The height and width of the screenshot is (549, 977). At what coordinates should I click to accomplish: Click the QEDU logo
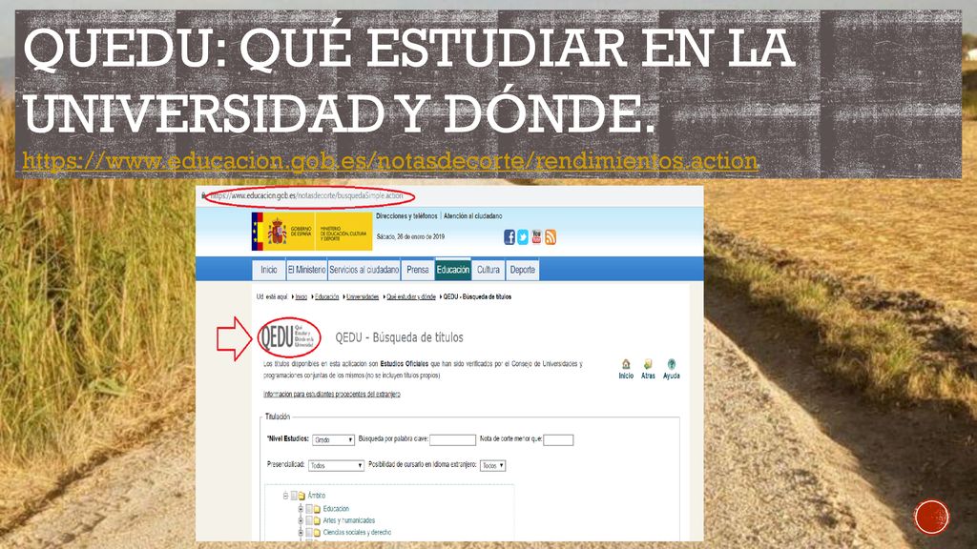click(x=288, y=337)
